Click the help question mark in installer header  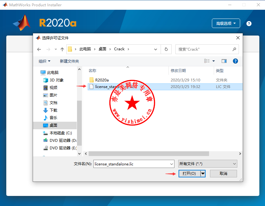point(249,24)
